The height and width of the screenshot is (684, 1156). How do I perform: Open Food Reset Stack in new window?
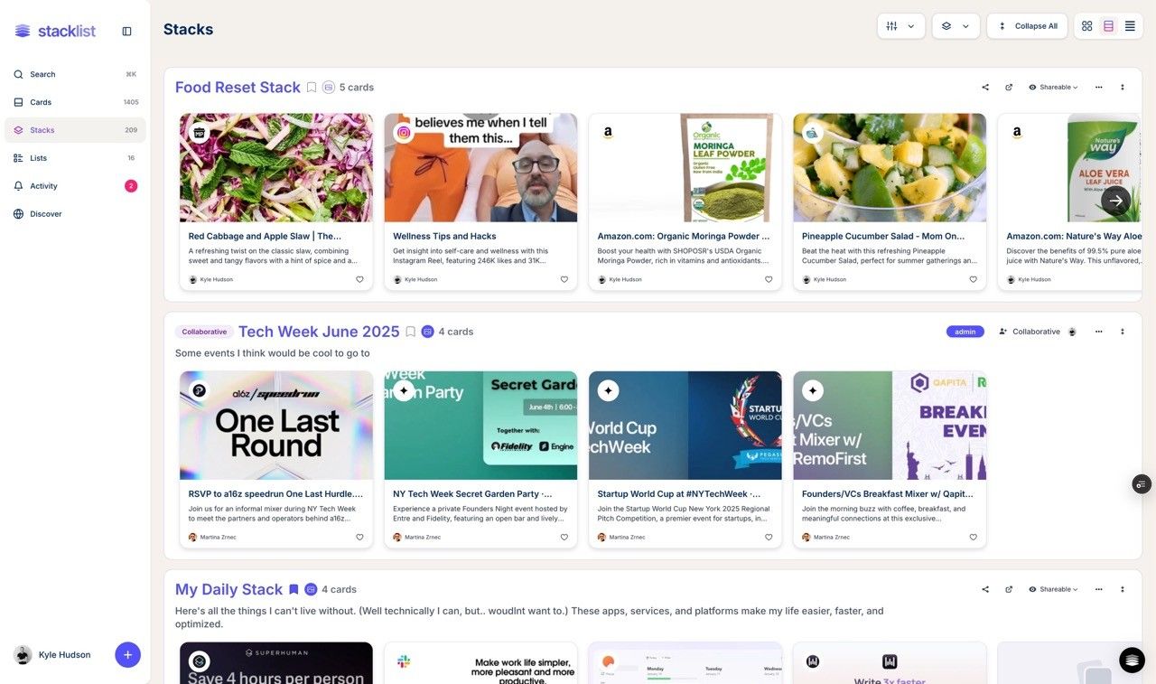[1009, 88]
